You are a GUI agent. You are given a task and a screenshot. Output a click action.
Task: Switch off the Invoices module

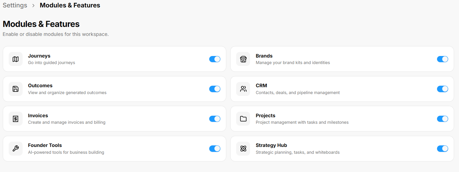pos(215,119)
